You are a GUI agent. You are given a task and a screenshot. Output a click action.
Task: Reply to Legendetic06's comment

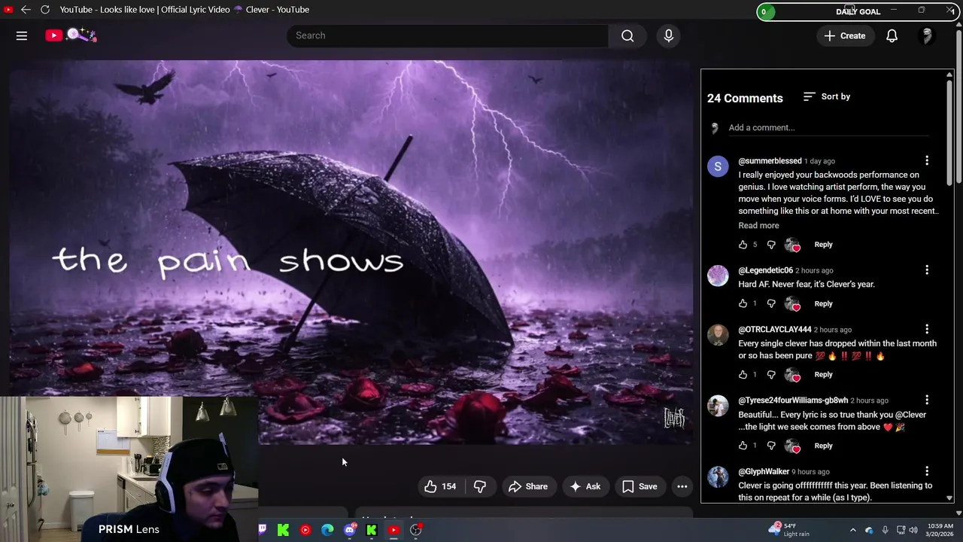823,303
